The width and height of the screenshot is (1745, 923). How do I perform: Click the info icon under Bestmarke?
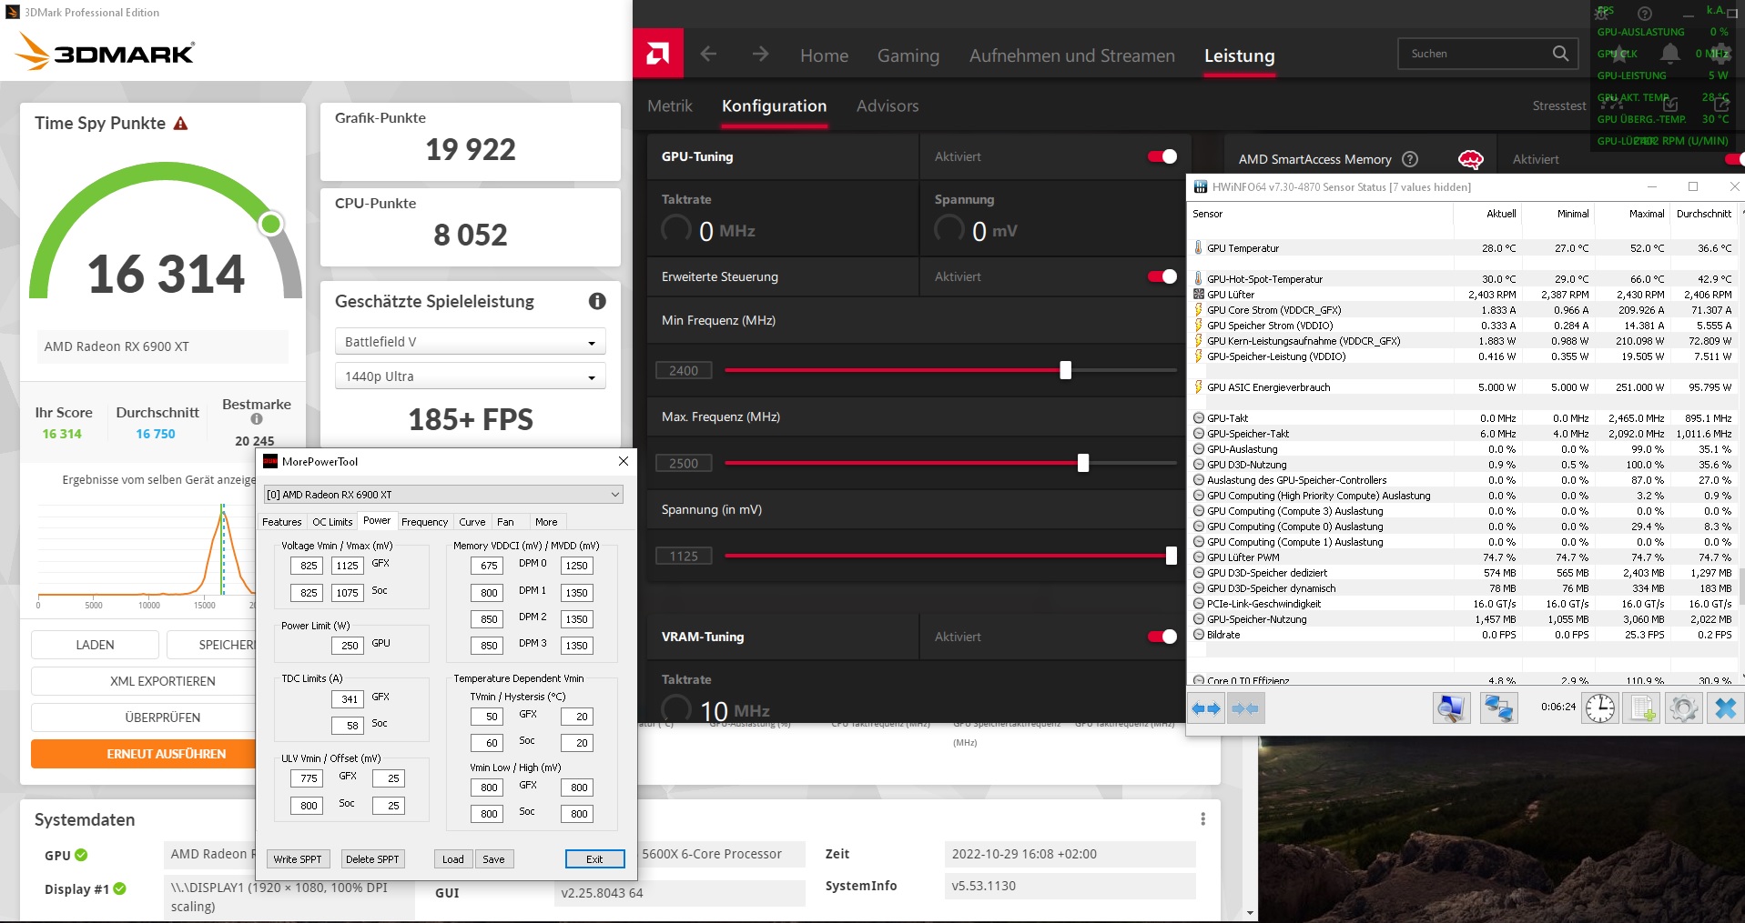257,419
